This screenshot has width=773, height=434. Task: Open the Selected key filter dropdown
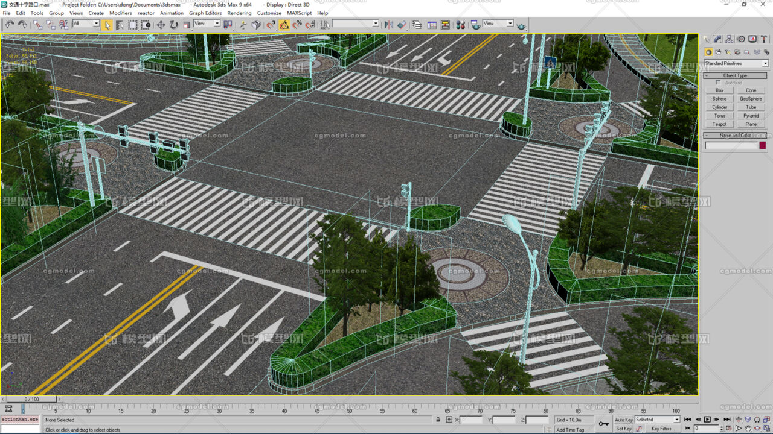657,420
